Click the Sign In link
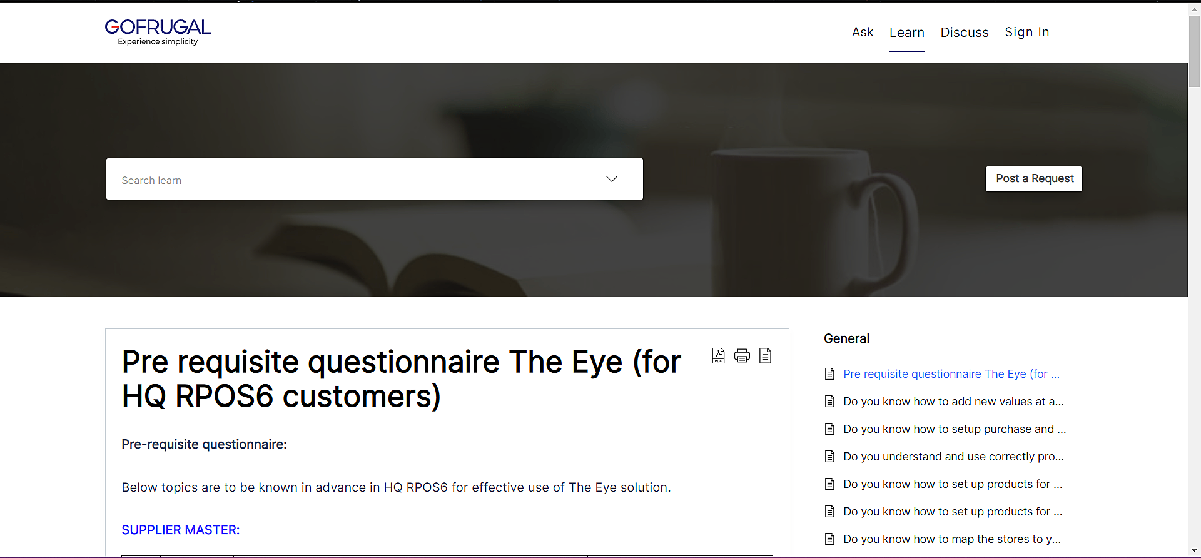1201x558 pixels. point(1026,33)
